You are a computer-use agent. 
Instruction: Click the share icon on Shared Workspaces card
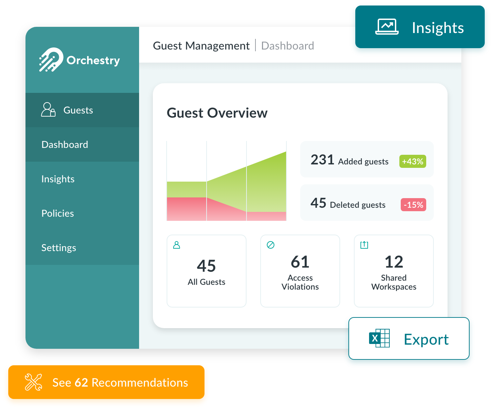(x=364, y=245)
